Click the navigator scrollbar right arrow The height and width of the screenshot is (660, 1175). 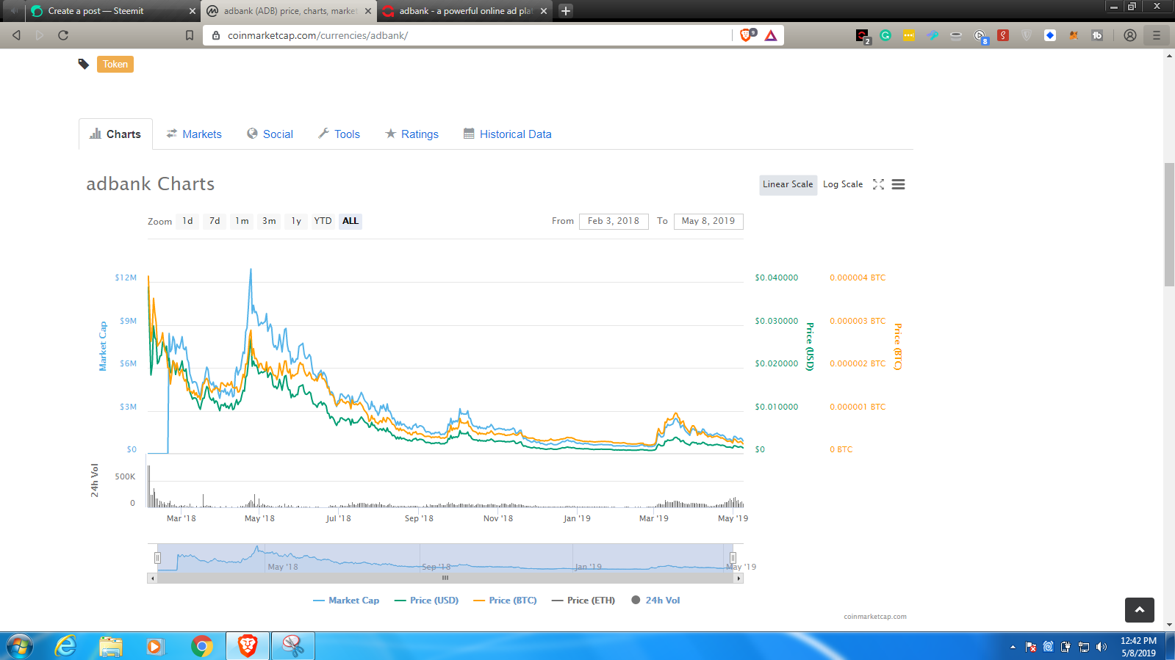click(x=739, y=579)
